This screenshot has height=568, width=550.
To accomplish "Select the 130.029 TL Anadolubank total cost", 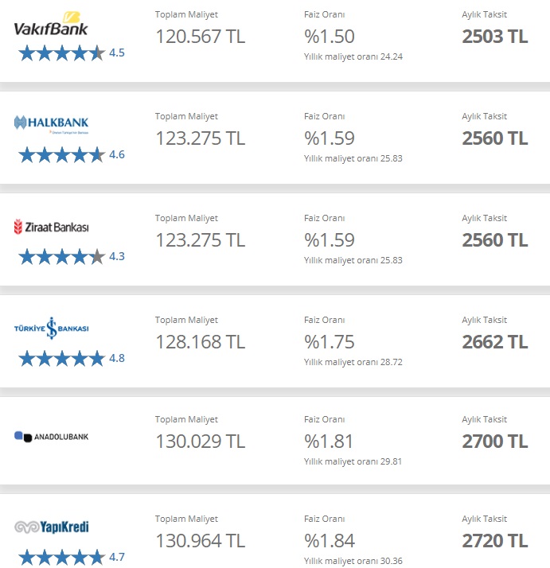I will coord(200,442).
